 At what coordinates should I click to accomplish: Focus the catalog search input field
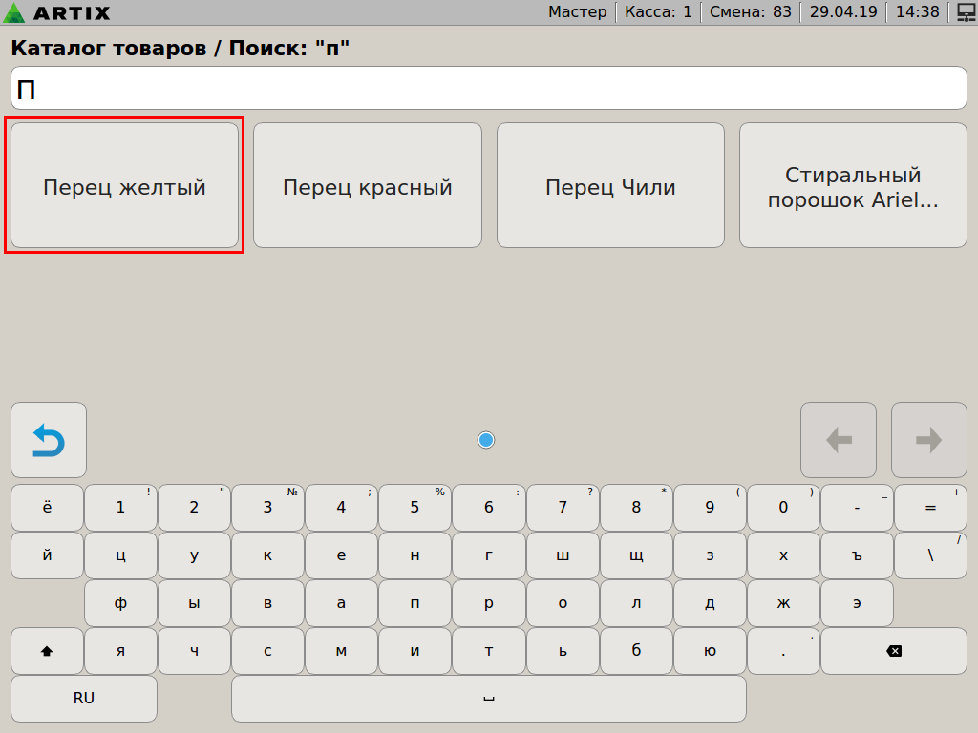point(489,89)
